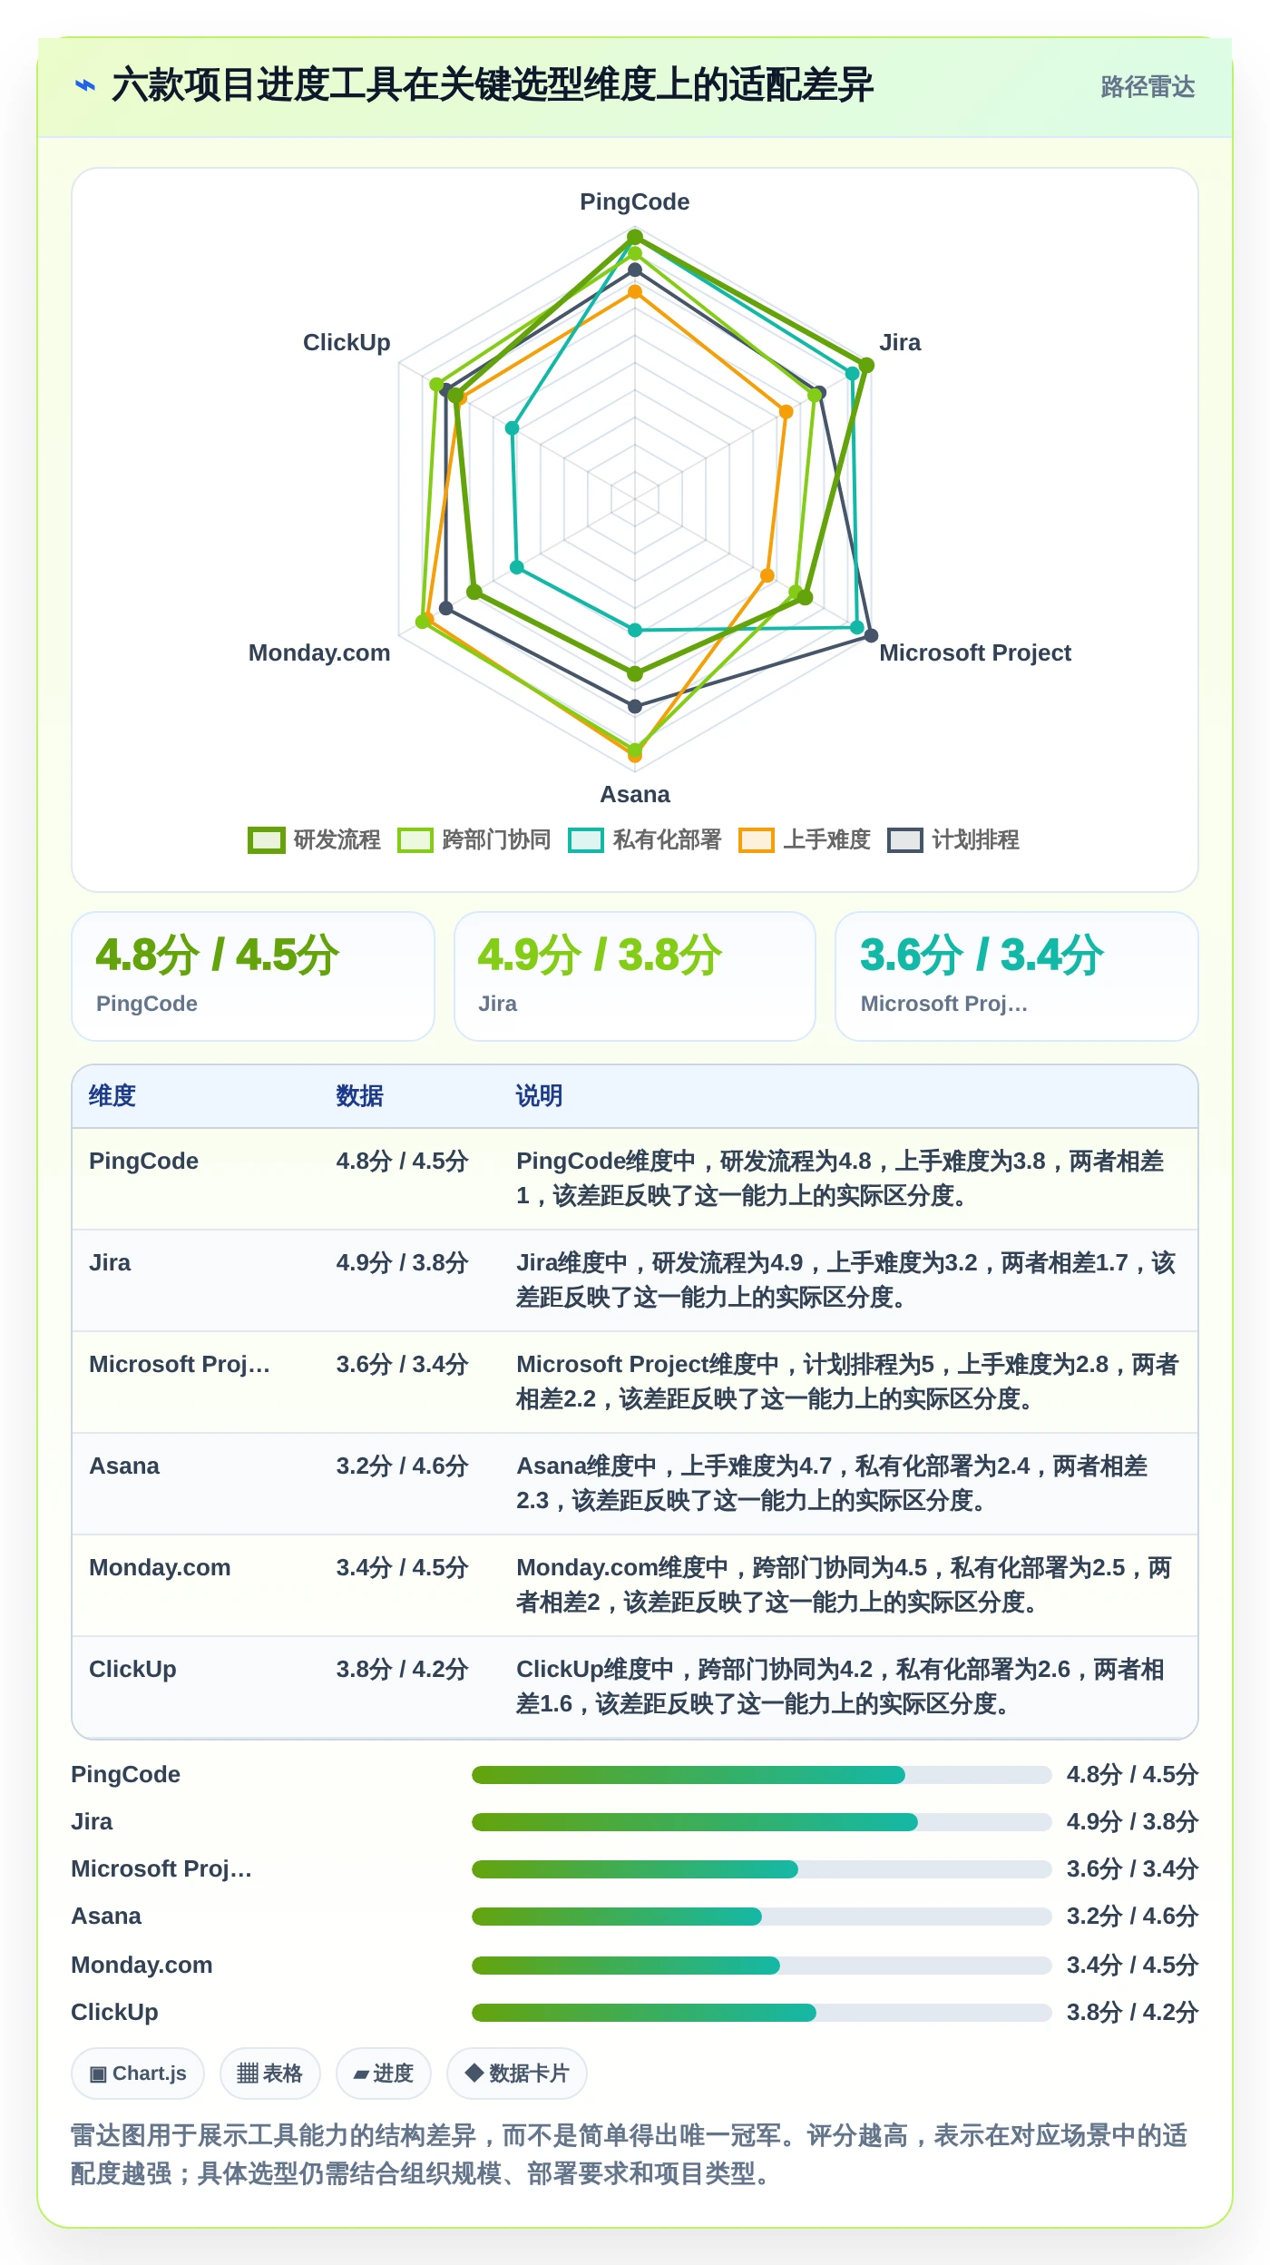Click the Asana axis label on radar
The height and width of the screenshot is (2265, 1270).
(x=635, y=794)
